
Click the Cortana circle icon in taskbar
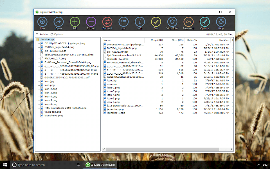coord(14,165)
